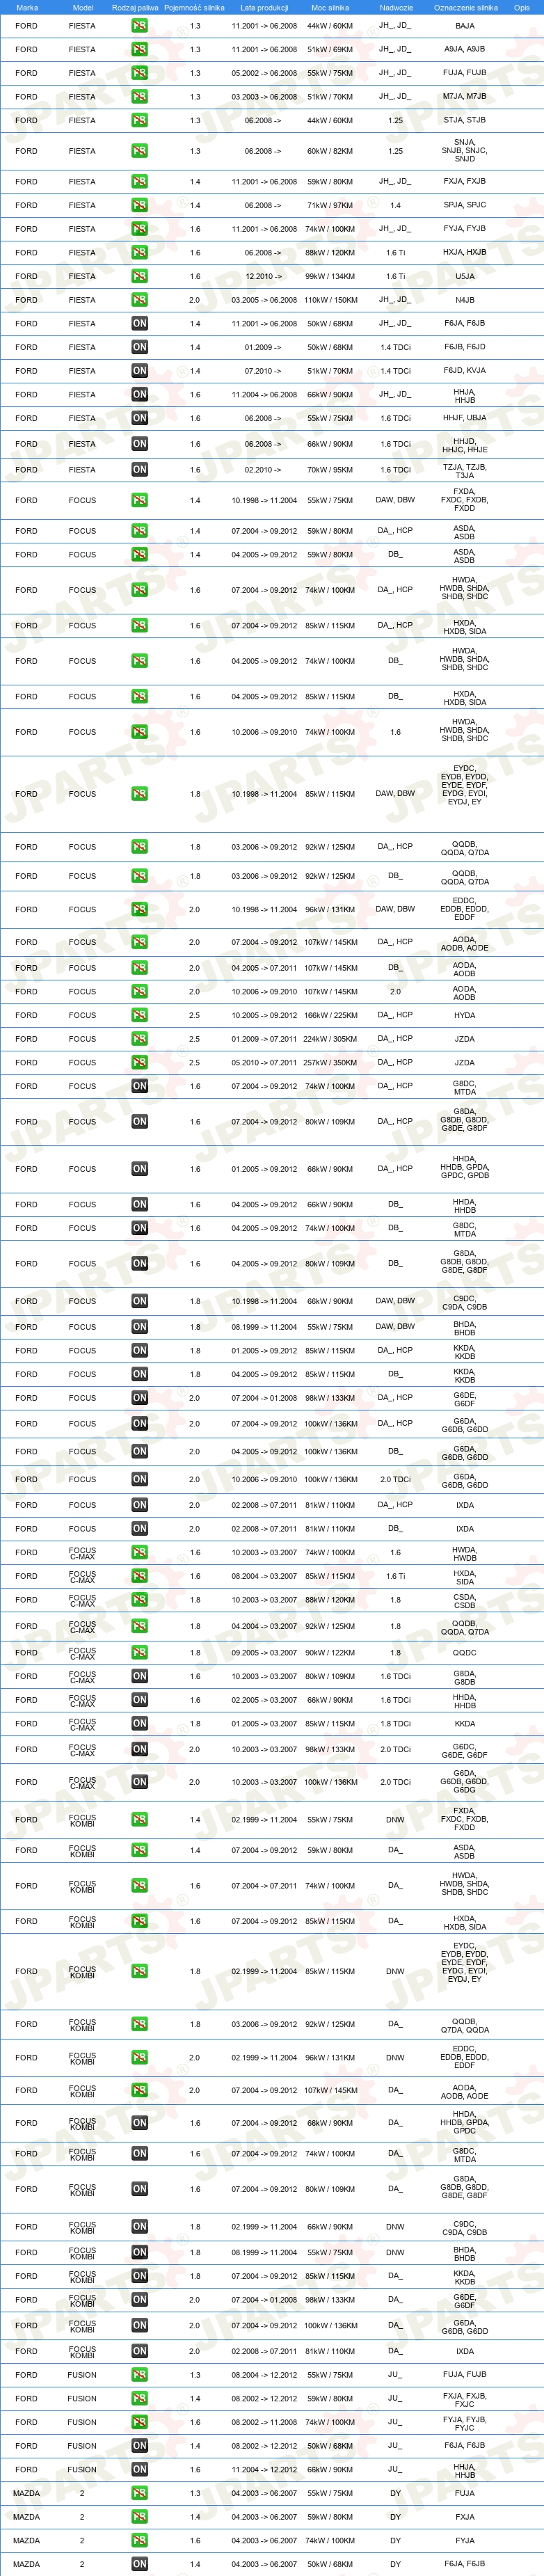The width and height of the screenshot is (544, 2576).
Task: Click the Moc silnika column header
Action: (330, 7)
